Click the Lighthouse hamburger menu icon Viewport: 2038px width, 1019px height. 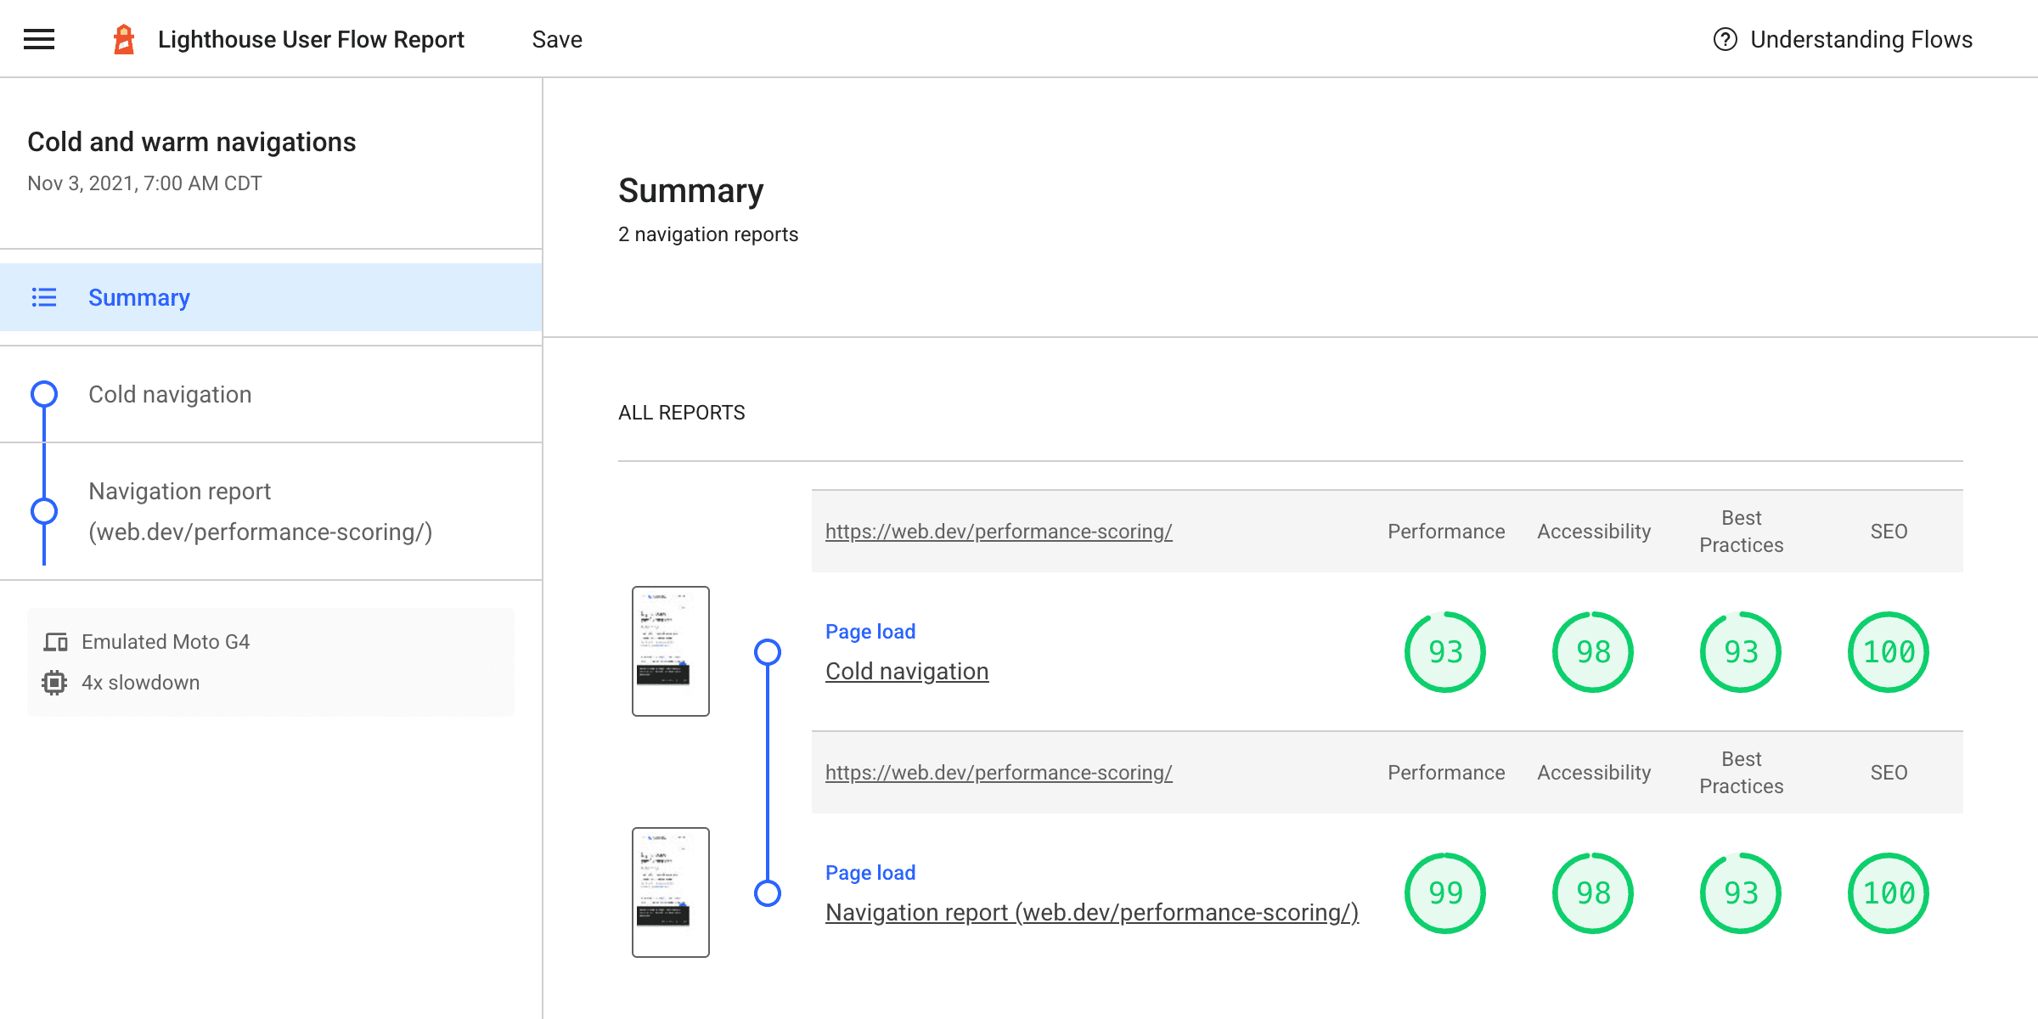(39, 39)
